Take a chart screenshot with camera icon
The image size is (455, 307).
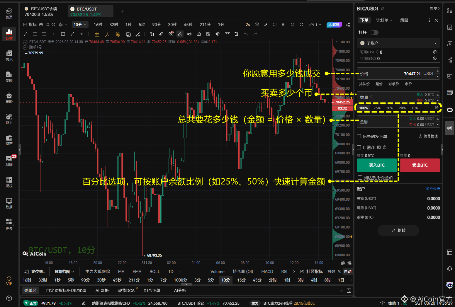[257, 25]
